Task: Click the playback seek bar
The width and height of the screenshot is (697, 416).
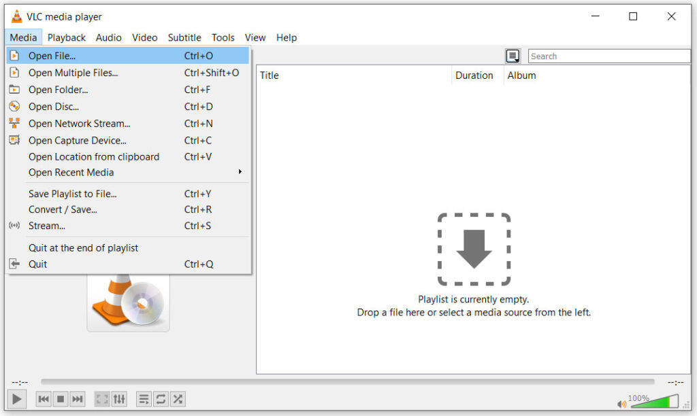Action: coord(348,382)
